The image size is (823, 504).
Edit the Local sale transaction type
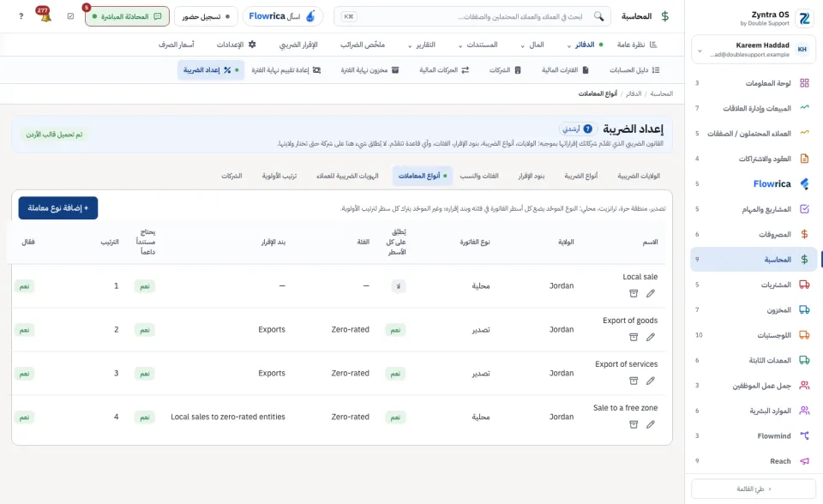(651, 293)
